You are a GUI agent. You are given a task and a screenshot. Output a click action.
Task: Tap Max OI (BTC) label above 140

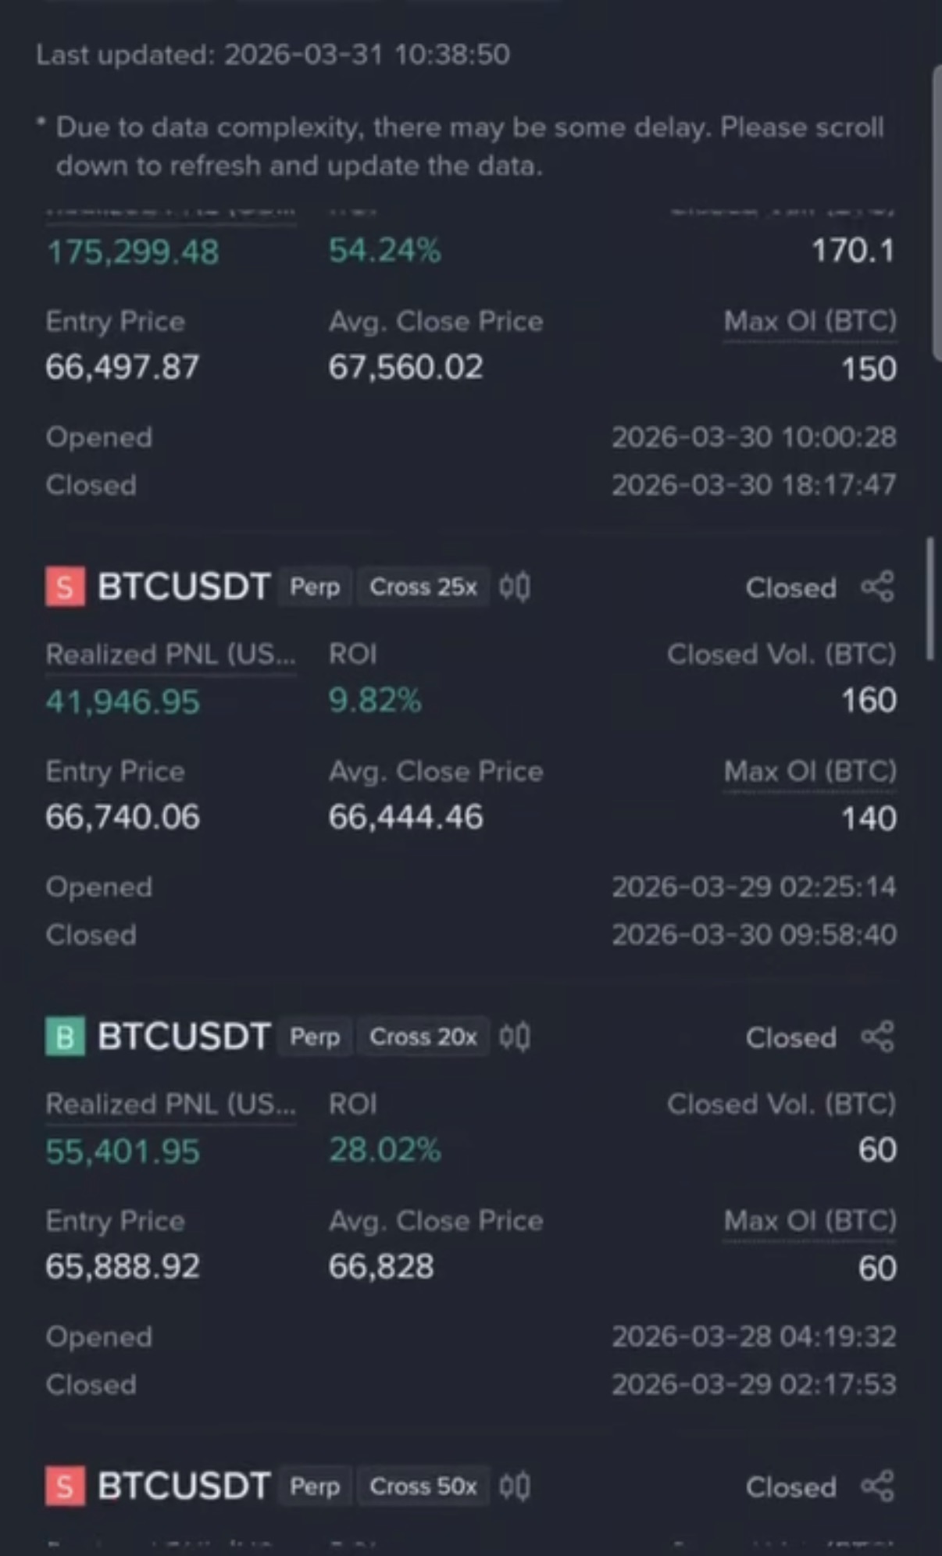tap(810, 772)
